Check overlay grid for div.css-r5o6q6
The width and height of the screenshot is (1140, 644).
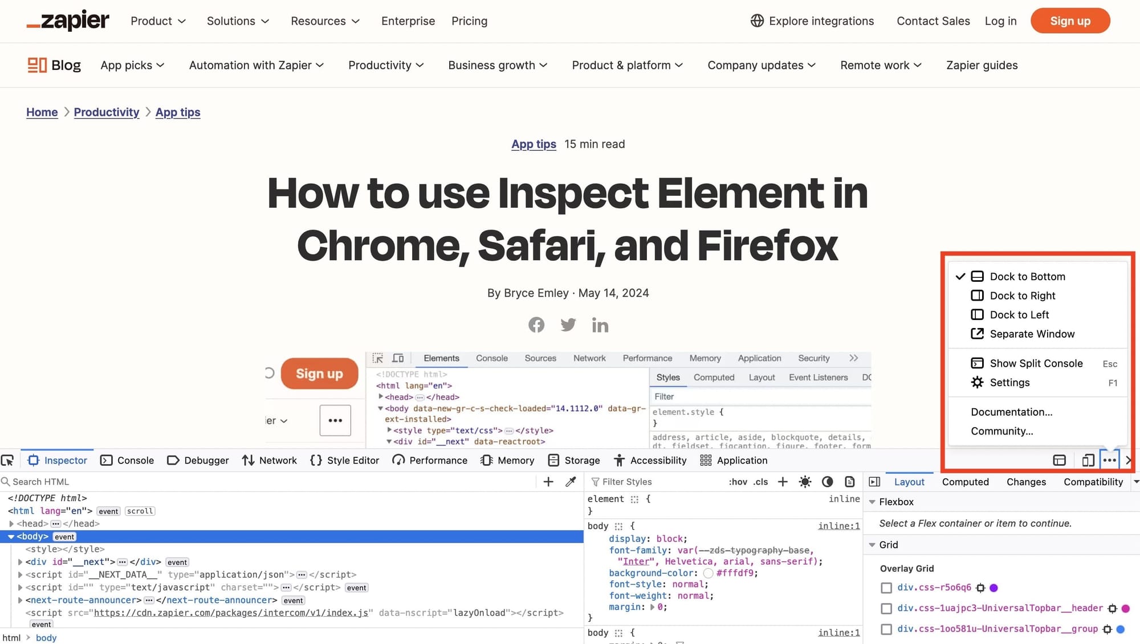point(886,587)
